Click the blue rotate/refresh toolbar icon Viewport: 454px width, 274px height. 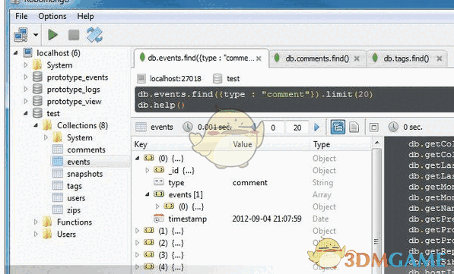[95, 35]
